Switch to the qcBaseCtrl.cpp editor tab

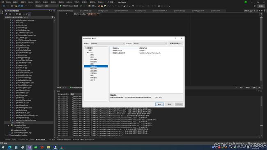180,11
